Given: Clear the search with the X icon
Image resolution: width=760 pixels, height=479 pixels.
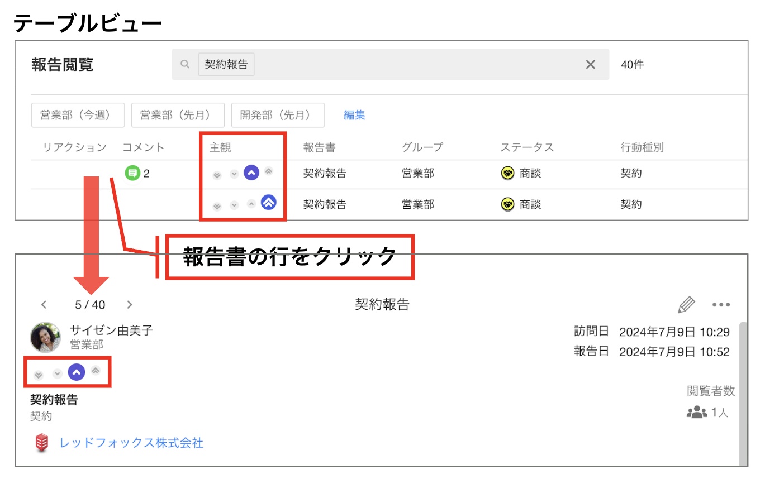Looking at the screenshot, I should pyautogui.click(x=590, y=64).
